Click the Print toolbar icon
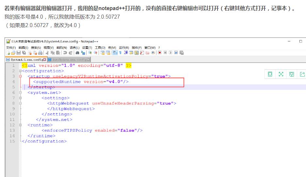The height and width of the screenshot is (177, 306). pos(40,53)
